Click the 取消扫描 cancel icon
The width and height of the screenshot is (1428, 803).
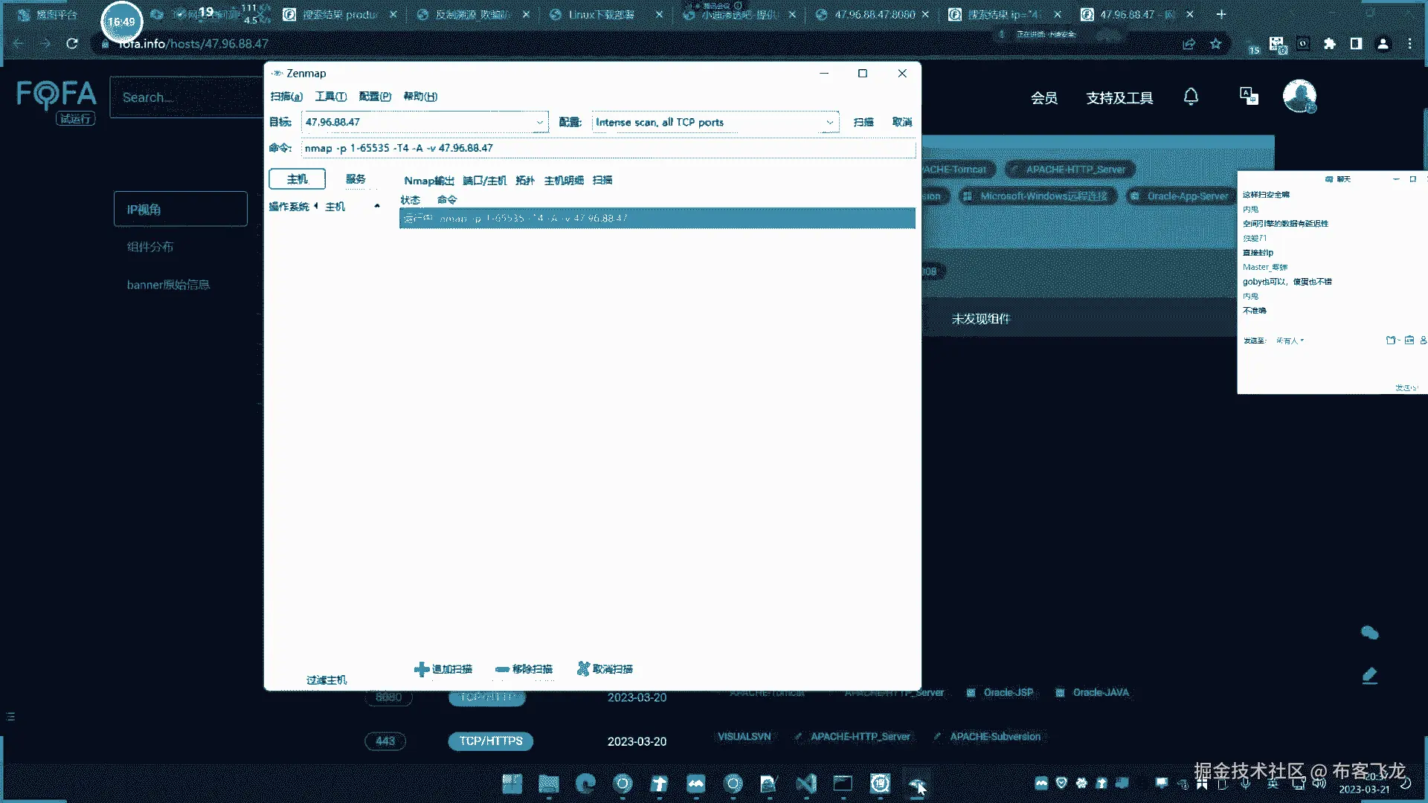pos(583,669)
